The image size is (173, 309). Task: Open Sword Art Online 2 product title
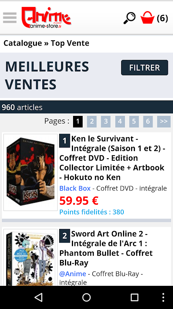(106, 248)
